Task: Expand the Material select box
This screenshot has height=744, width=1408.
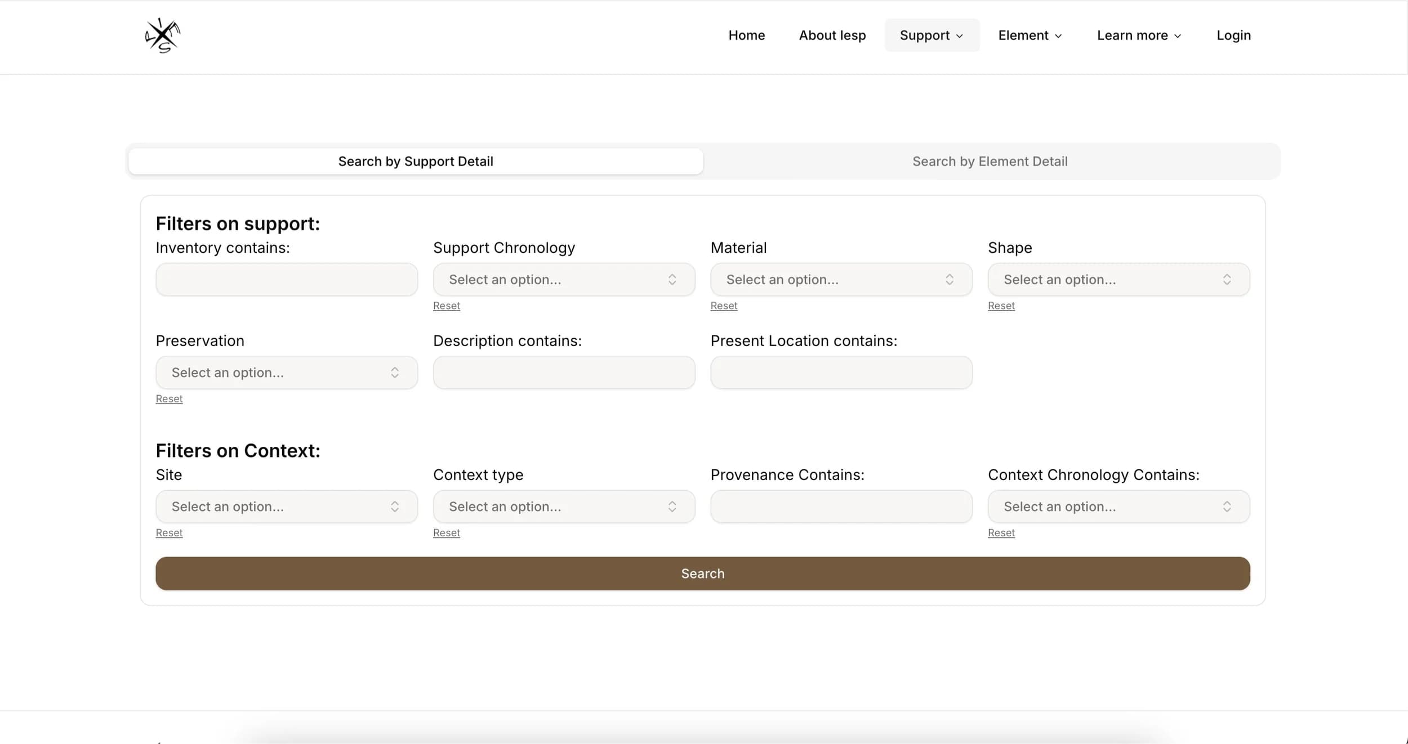Action: pyautogui.click(x=841, y=280)
